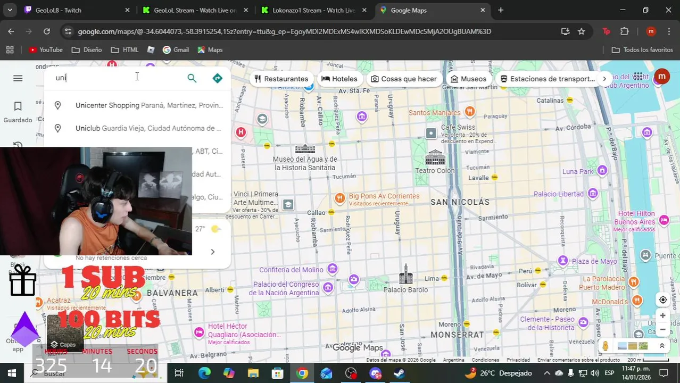Click the 'Condiciones' footer link
The image size is (680, 383).
pyautogui.click(x=485, y=360)
